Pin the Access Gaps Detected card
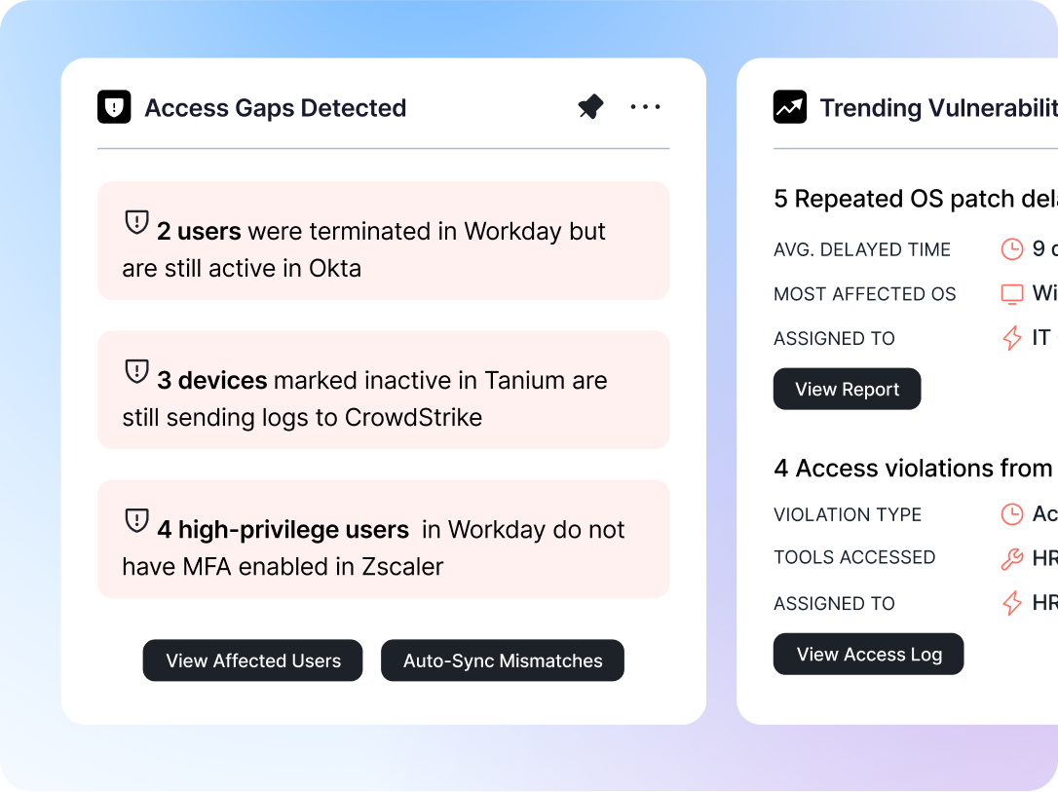 coord(590,107)
